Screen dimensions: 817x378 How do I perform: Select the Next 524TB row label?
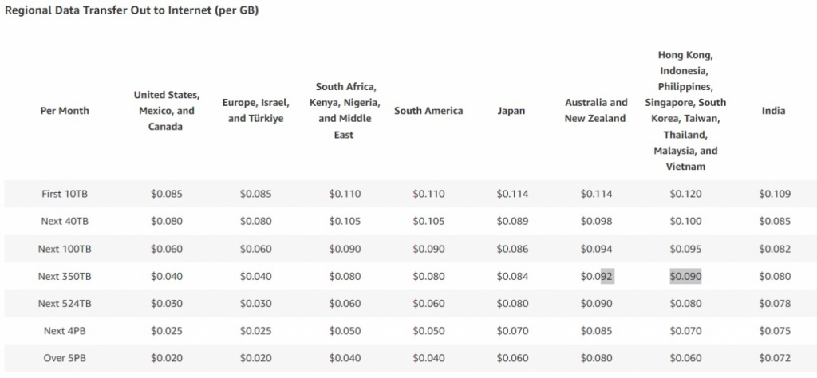[x=65, y=304]
